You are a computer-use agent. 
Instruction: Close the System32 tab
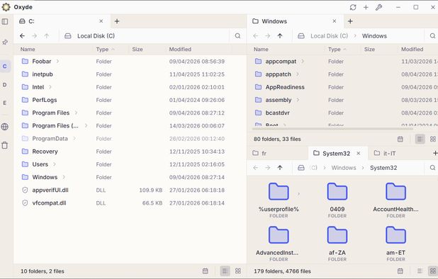click(x=359, y=153)
